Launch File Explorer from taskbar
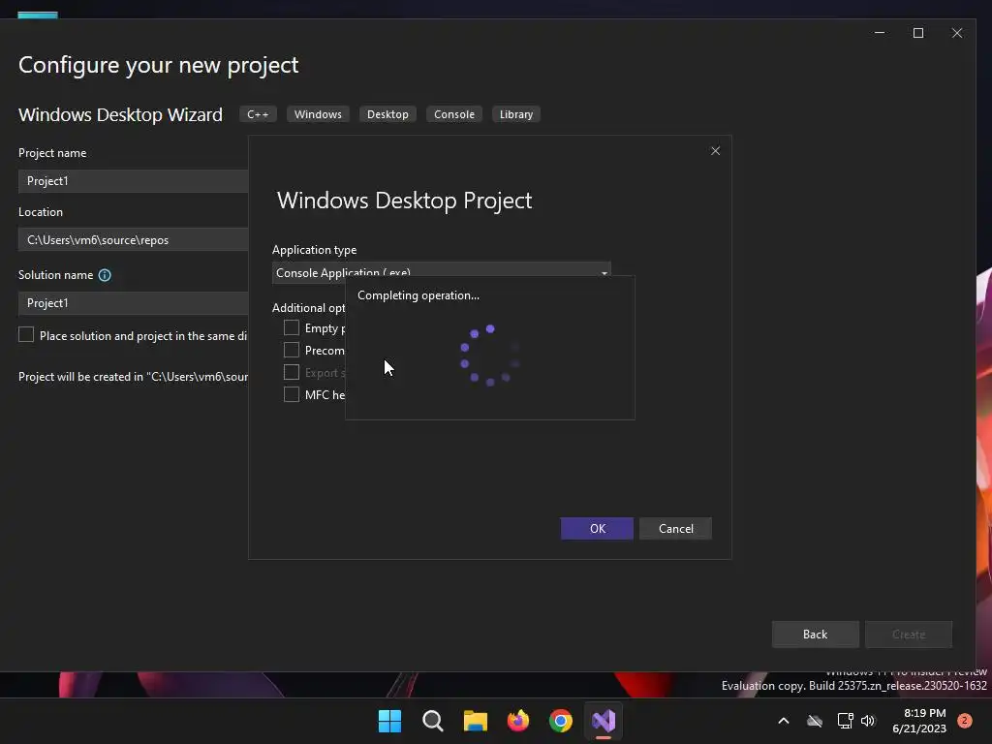992x744 pixels. (x=475, y=721)
